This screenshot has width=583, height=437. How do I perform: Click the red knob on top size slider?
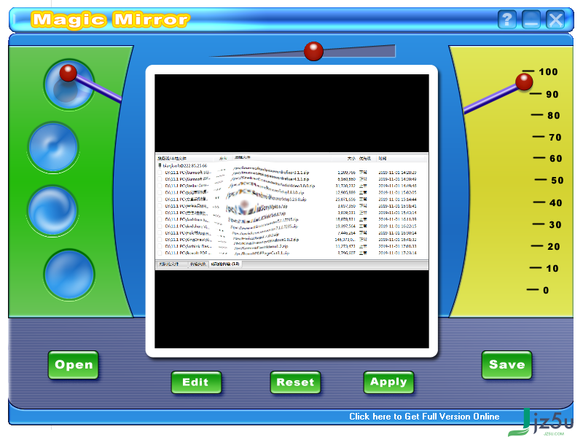pos(313,51)
